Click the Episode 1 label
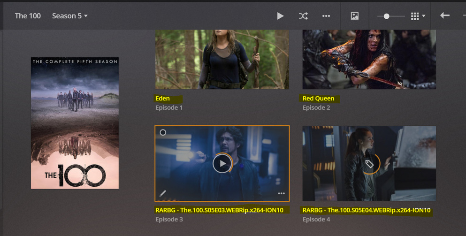The height and width of the screenshot is (236, 466). tap(169, 107)
